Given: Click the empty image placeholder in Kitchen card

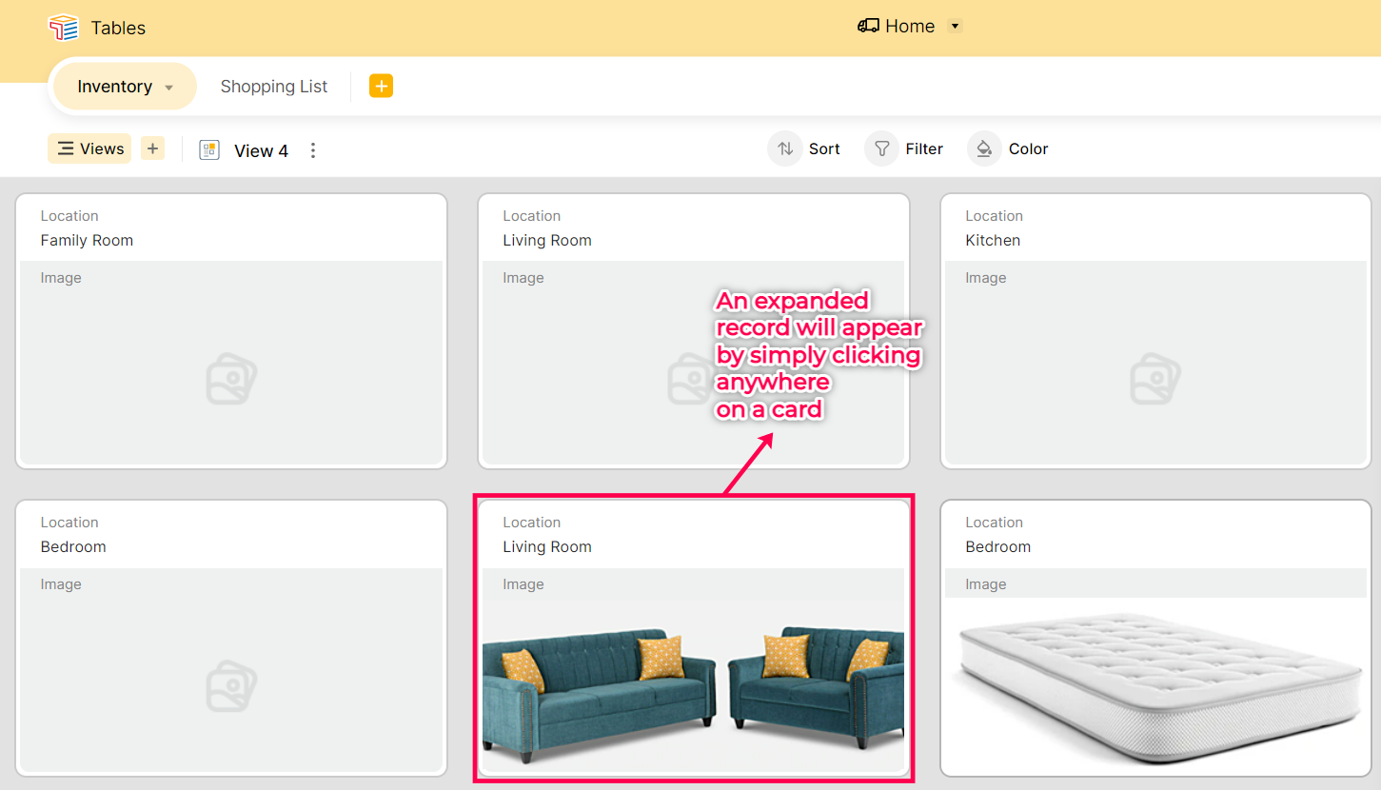Looking at the screenshot, I should click(x=1155, y=379).
